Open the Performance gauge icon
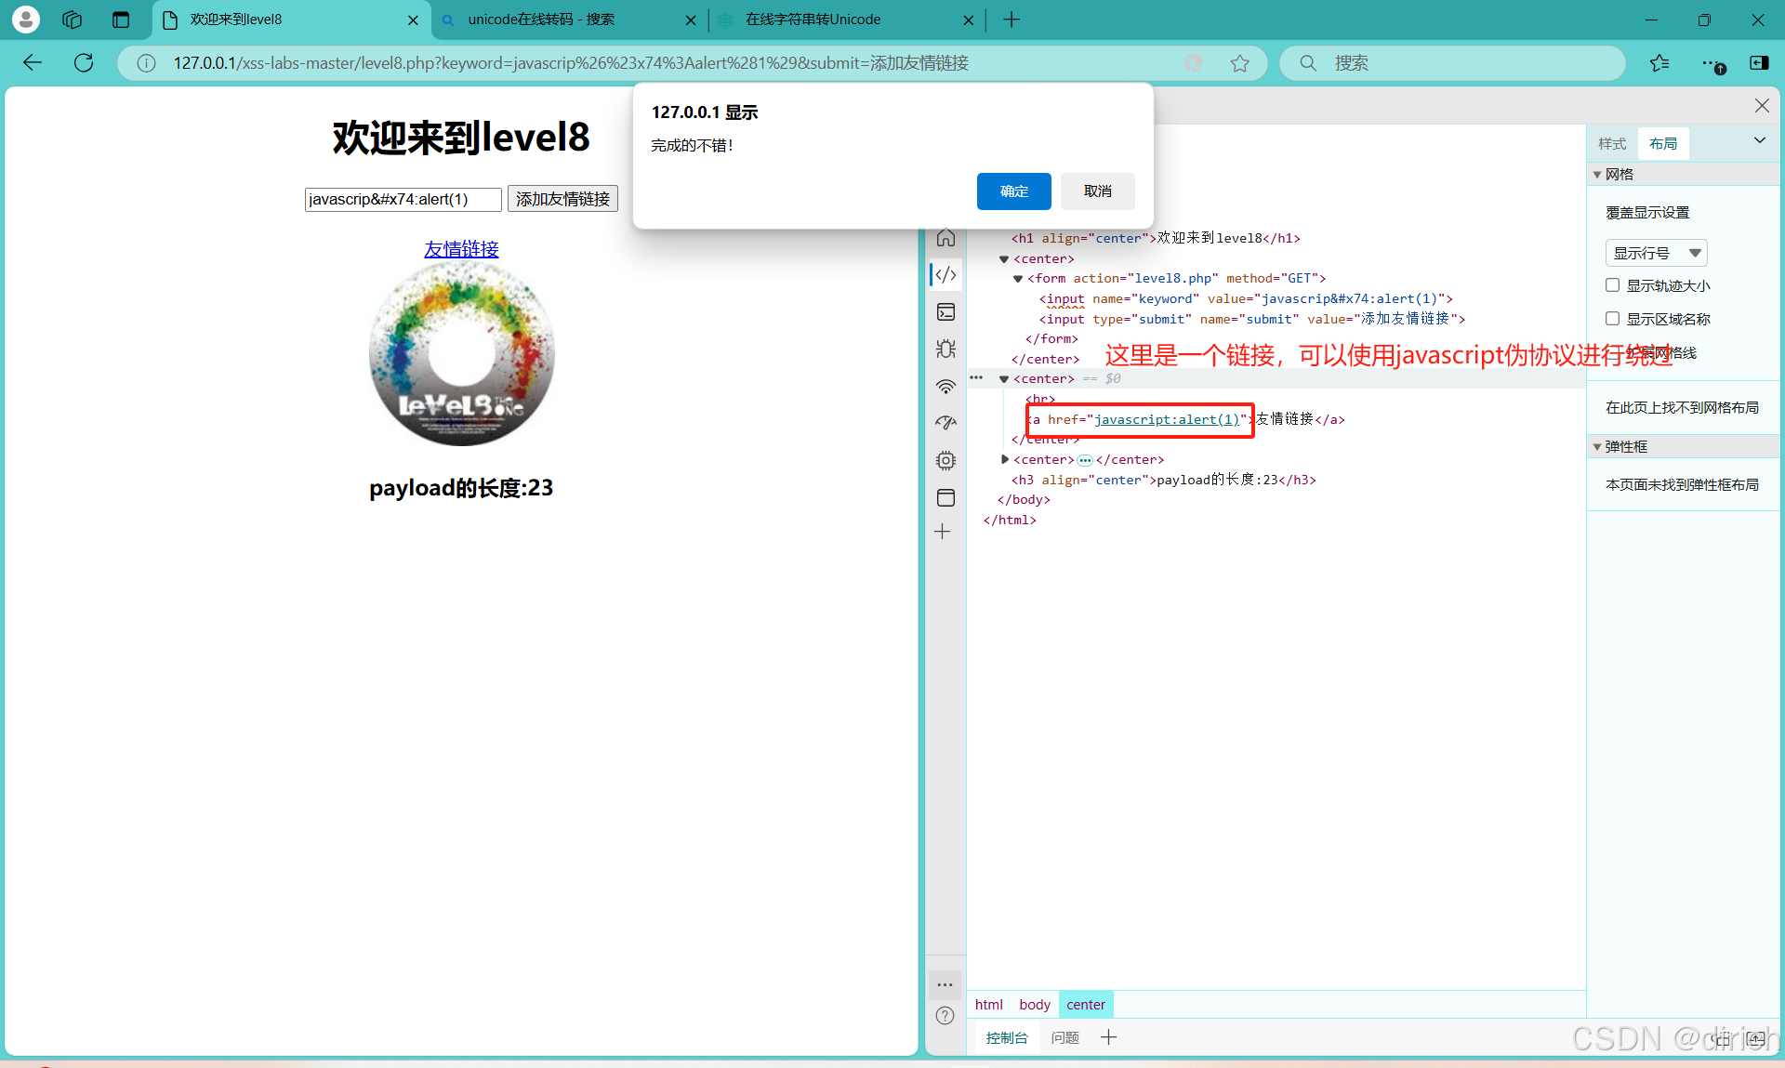Screen dimensions: 1785x1068 coord(945,423)
